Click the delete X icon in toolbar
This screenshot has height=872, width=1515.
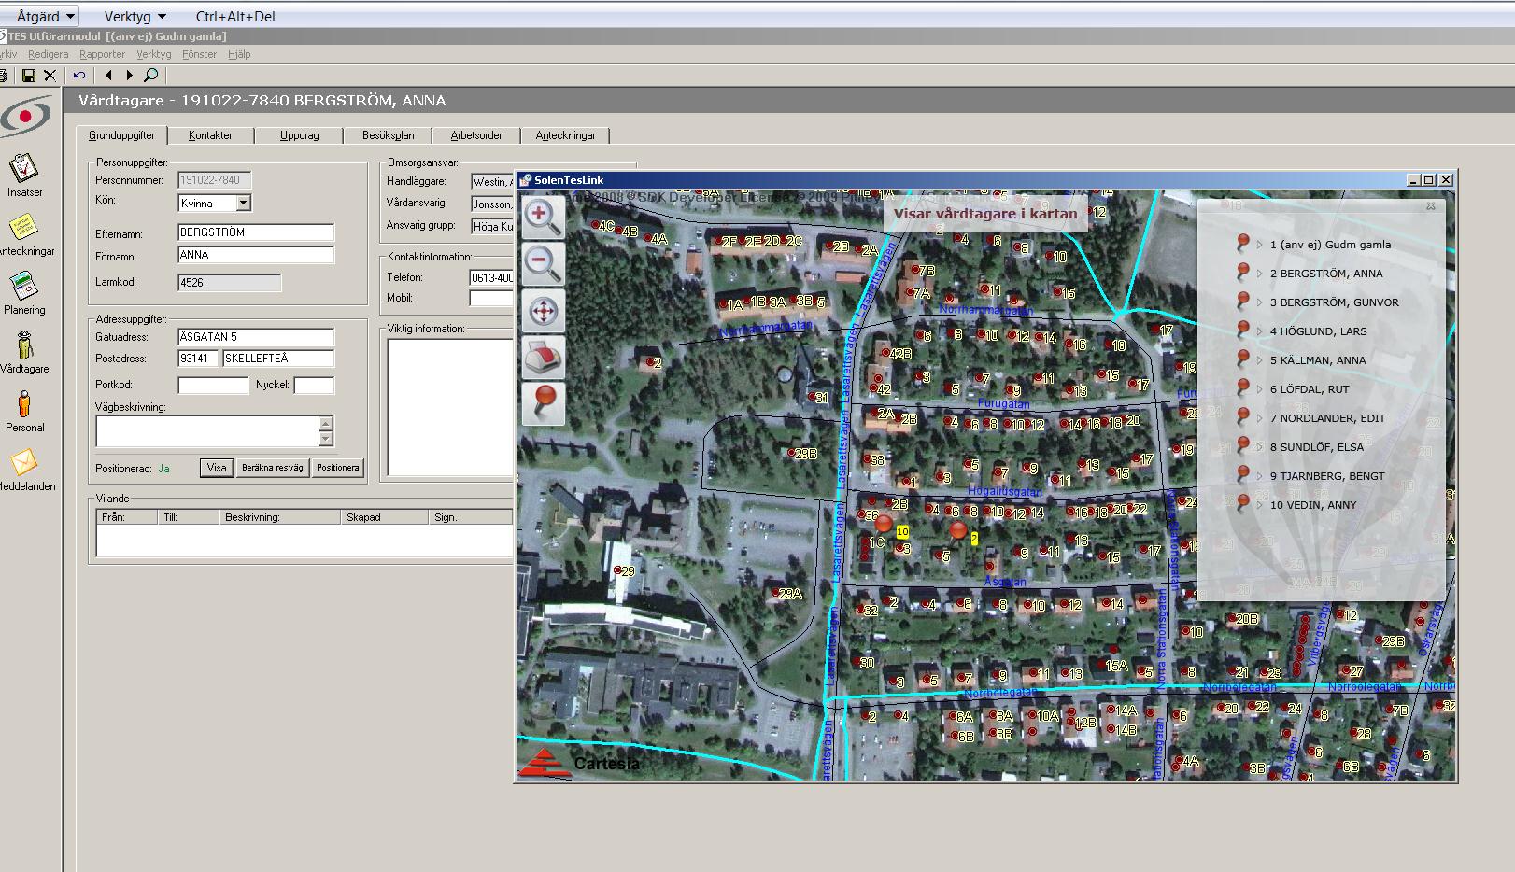point(50,76)
